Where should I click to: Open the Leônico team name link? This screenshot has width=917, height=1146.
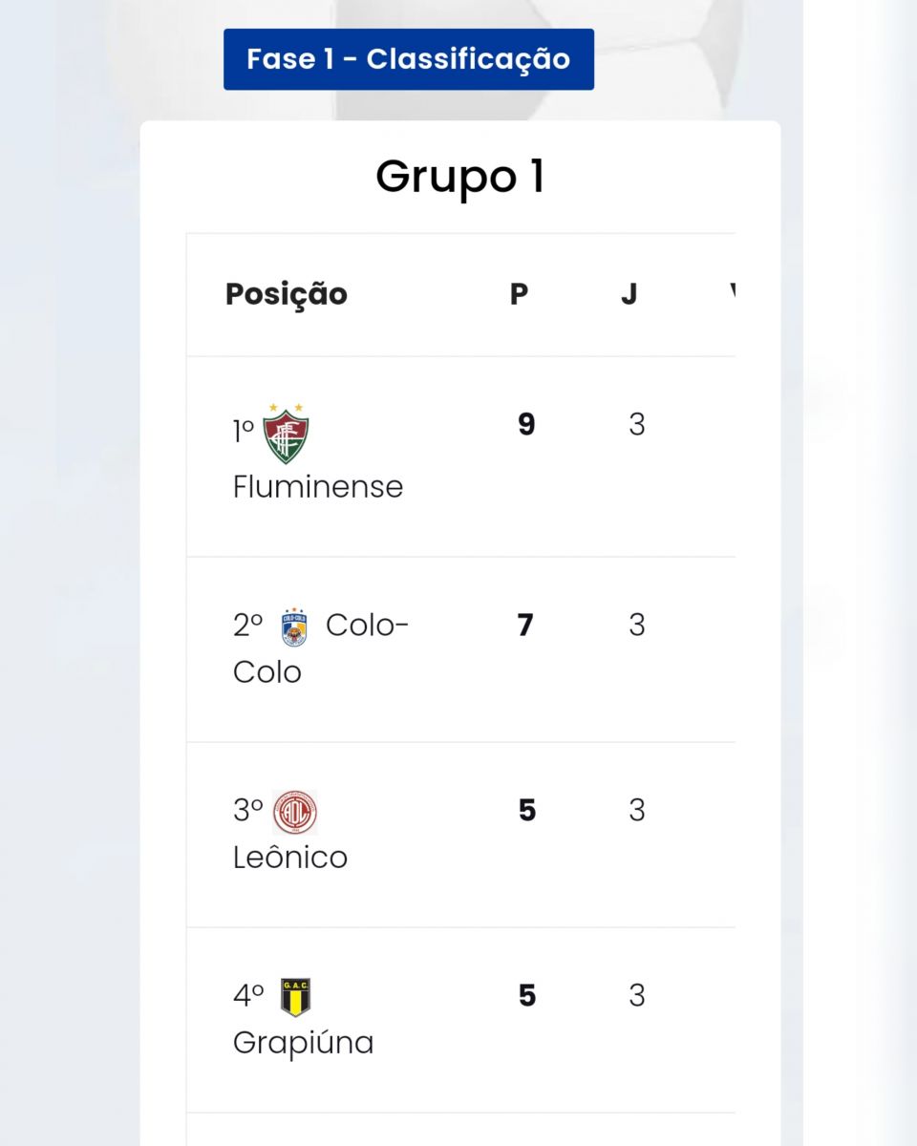pyautogui.click(x=290, y=857)
